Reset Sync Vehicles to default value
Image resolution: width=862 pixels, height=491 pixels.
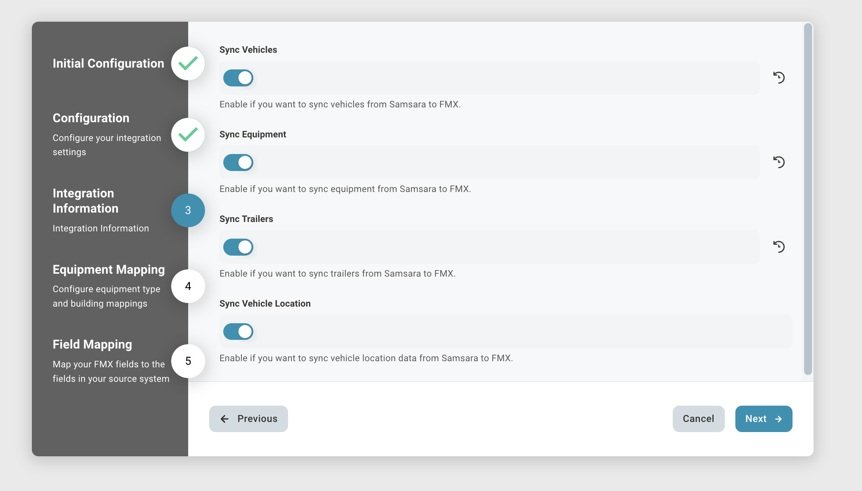point(779,77)
